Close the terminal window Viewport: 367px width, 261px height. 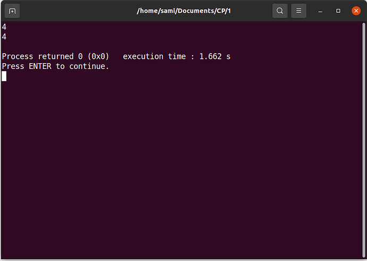pyautogui.click(x=356, y=11)
